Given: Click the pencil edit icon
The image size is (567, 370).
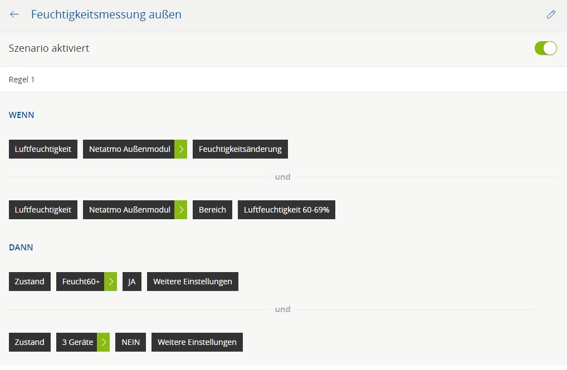Looking at the screenshot, I should (x=551, y=14).
